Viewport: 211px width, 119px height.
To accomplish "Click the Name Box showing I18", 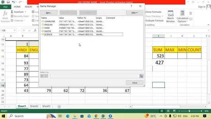I will coord(7,30).
